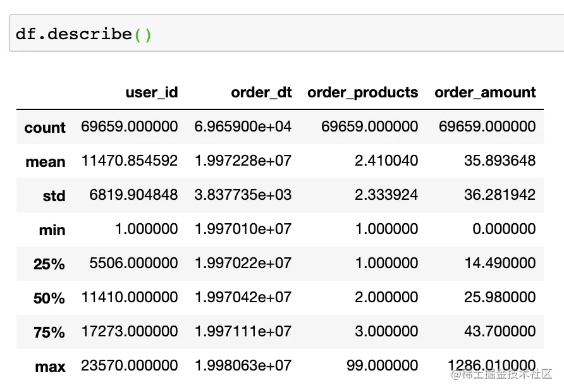Click the order_products column header
The image size is (564, 392).
pos(362,92)
